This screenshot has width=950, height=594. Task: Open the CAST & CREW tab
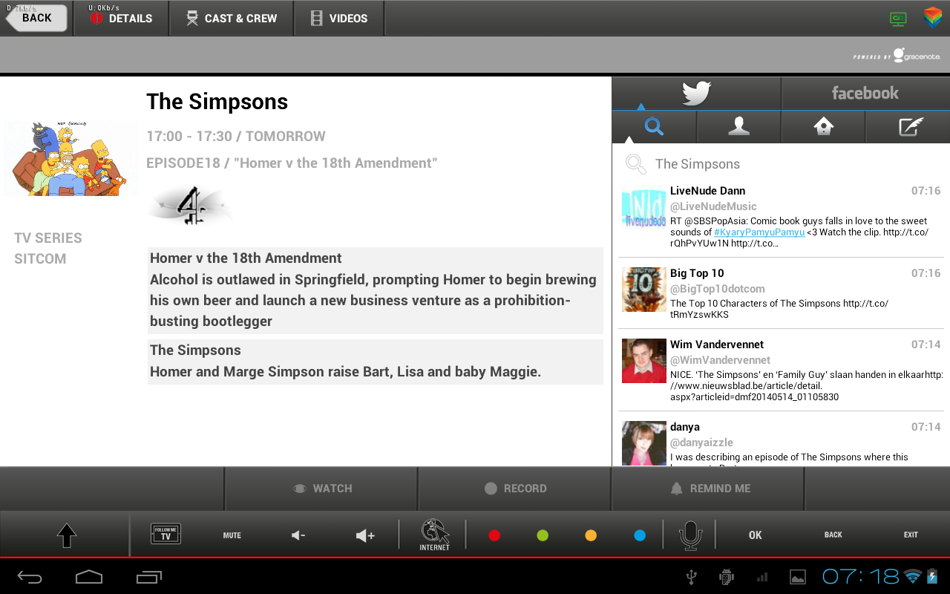coord(232,19)
